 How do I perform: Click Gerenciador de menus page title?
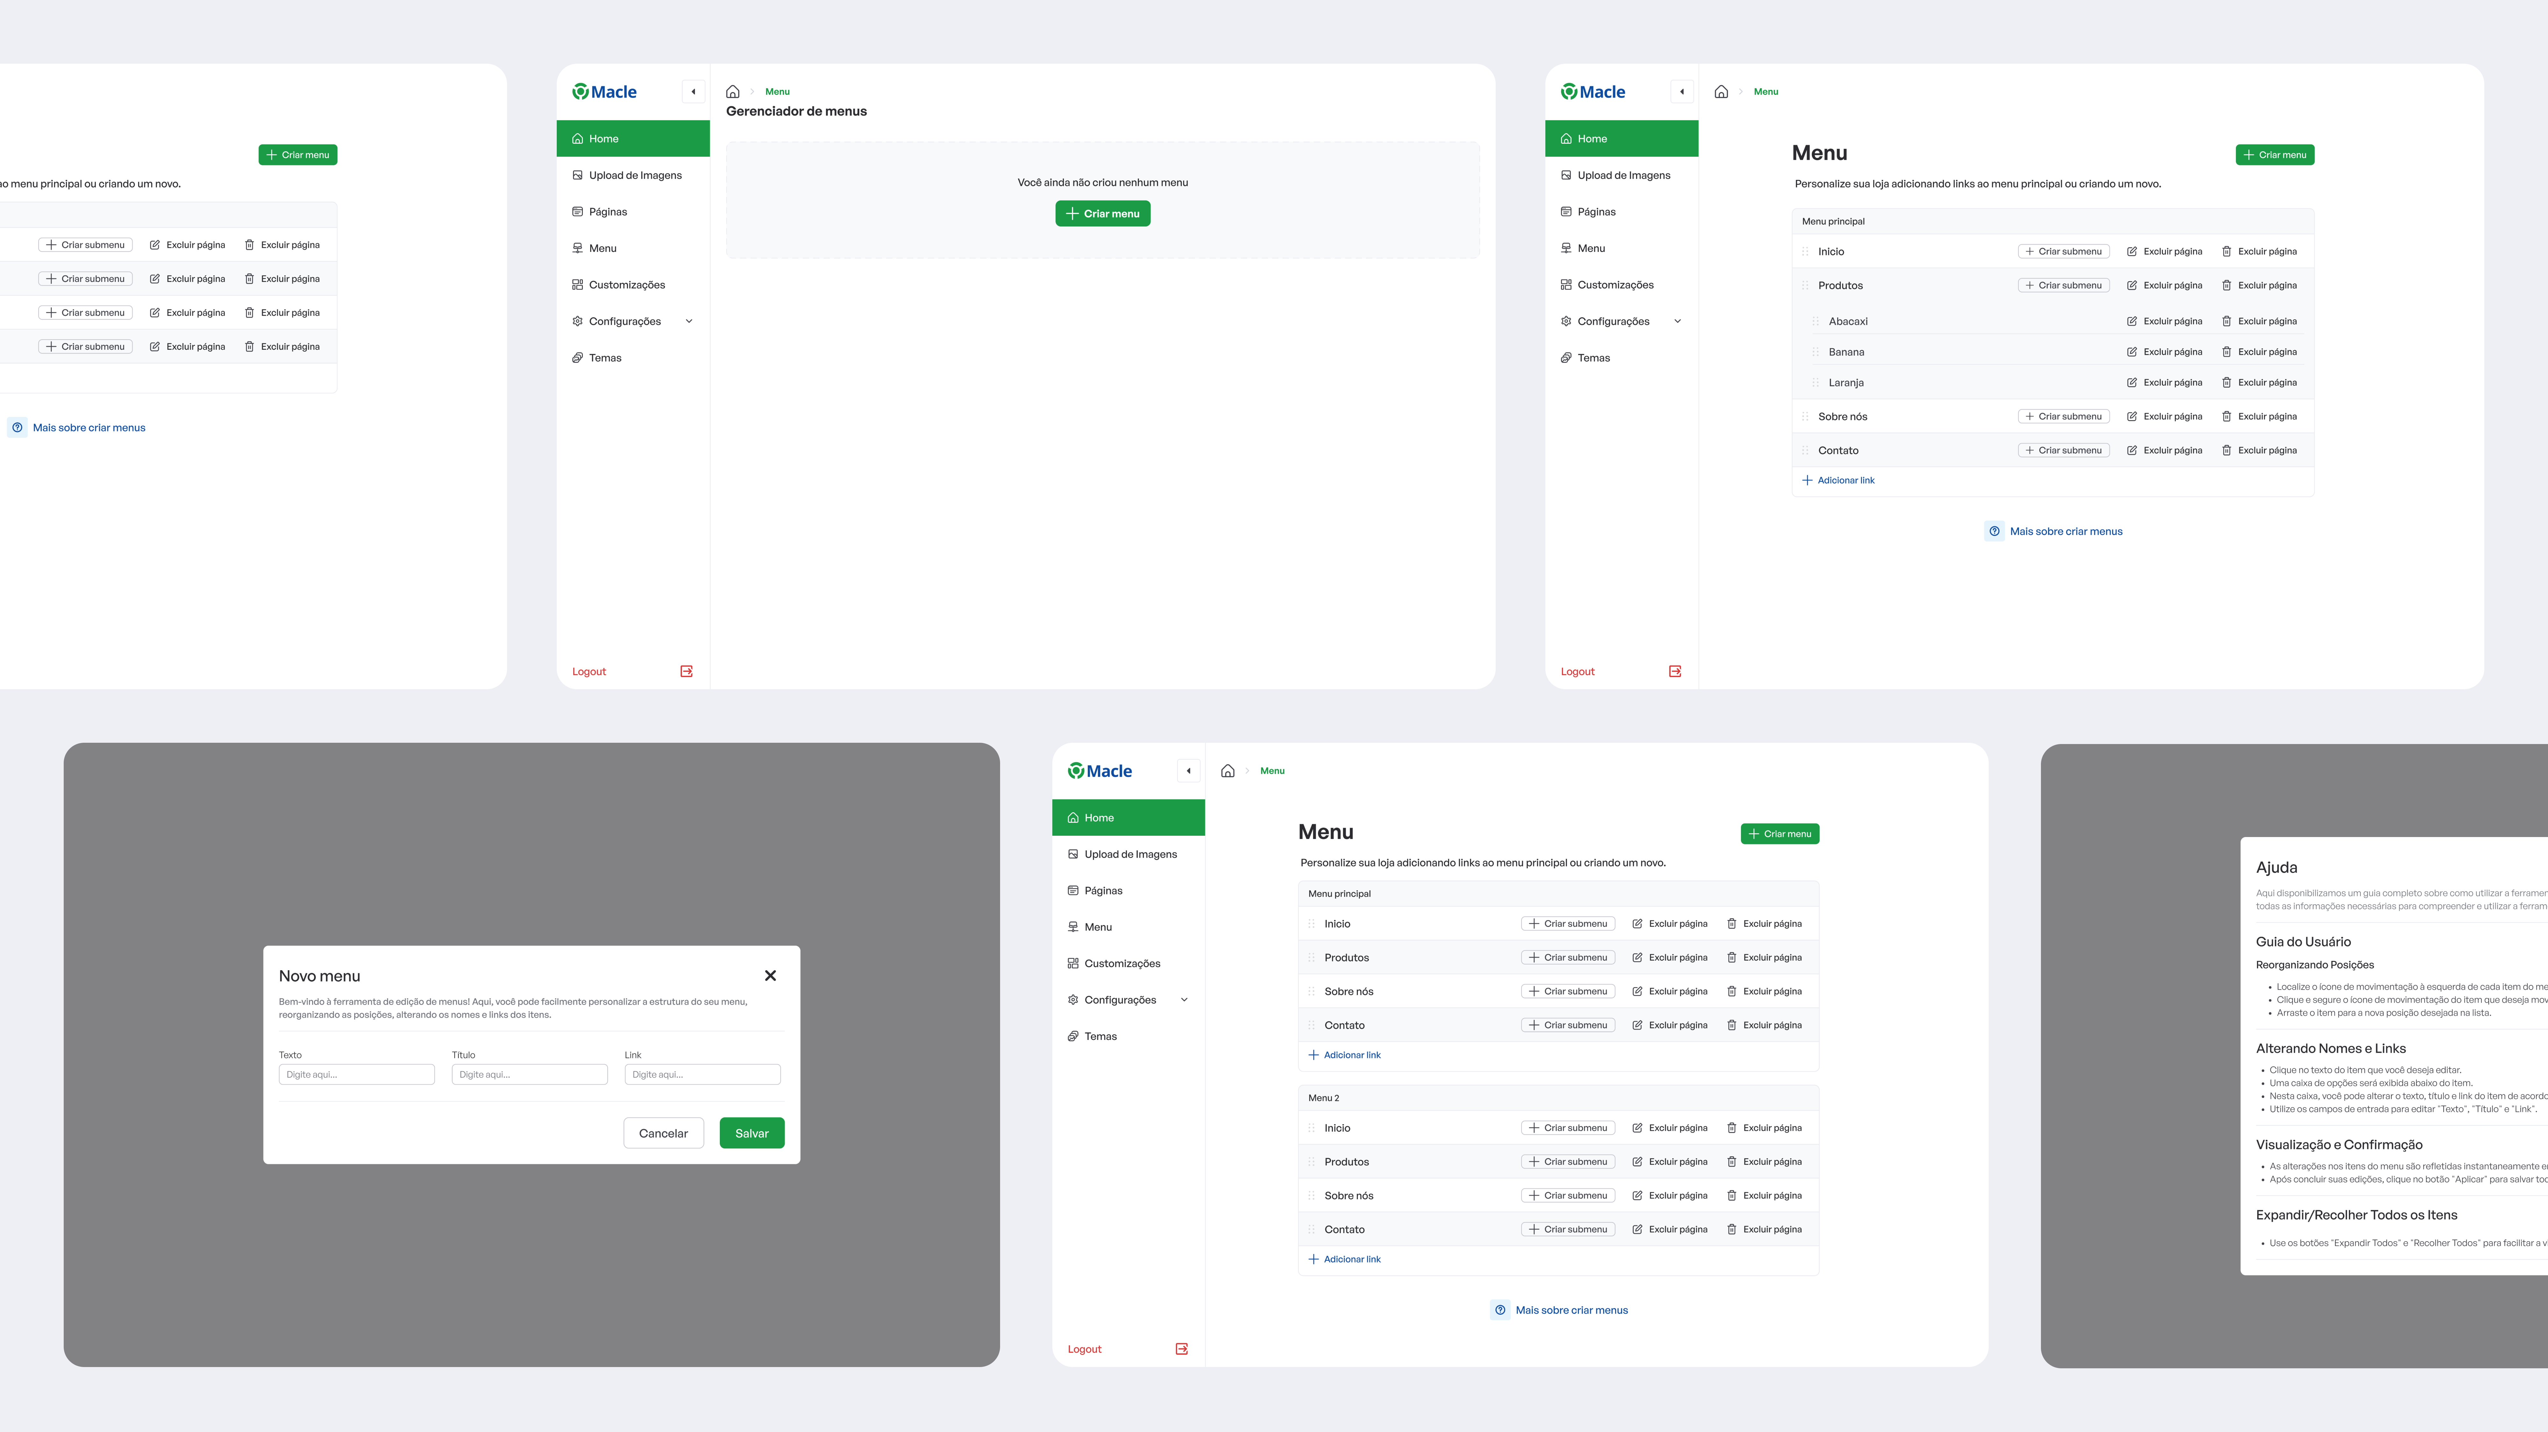click(796, 112)
